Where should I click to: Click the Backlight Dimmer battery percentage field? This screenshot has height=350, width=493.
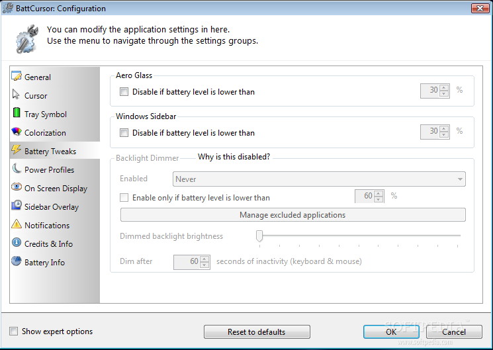click(365, 197)
